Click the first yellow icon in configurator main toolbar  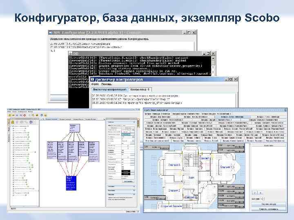coord(10,115)
